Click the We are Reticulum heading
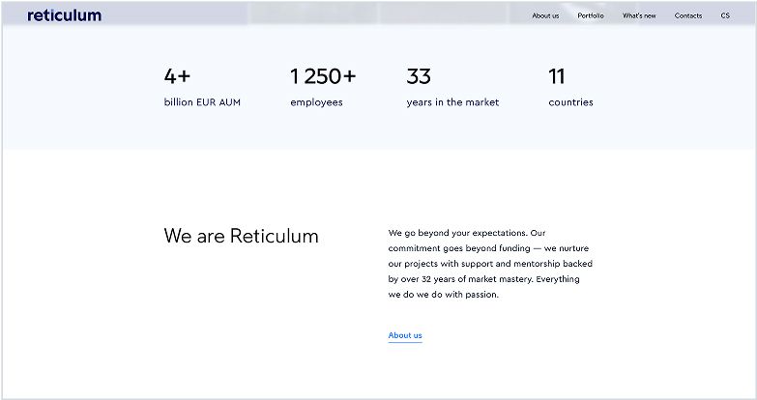 [241, 236]
